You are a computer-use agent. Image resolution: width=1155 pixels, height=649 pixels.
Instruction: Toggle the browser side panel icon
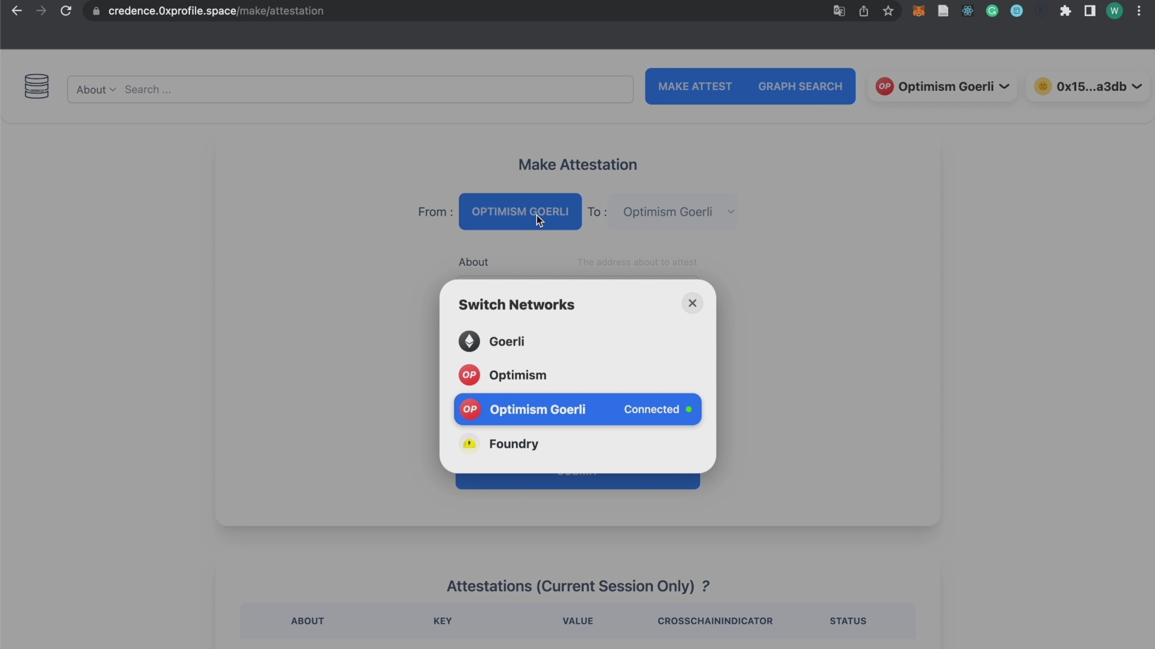click(x=1089, y=11)
